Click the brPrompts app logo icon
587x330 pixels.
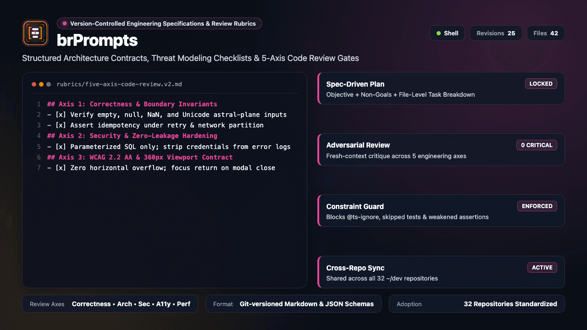pyautogui.click(x=35, y=33)
